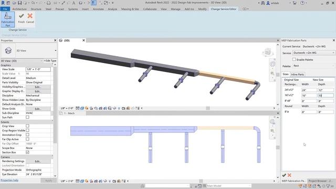336x189 pixels.
Task: Open the Main Model workset dropdown in status bar
Action: (228, 186)
